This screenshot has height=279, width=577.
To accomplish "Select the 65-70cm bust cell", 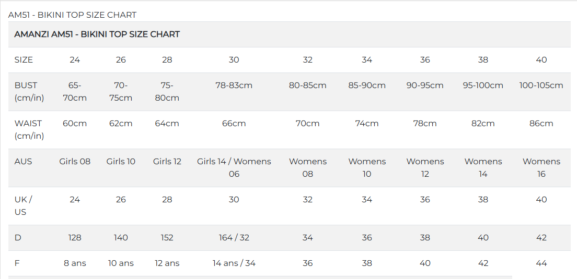I will (75, 91).
